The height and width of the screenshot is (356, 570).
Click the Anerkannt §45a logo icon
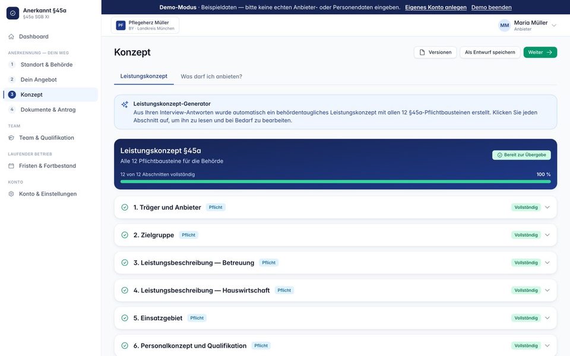pyautogui.click(x=12, y=13)
